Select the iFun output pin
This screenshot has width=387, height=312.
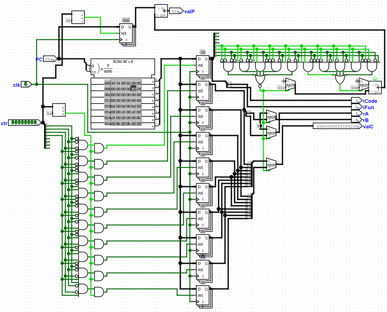[357, 107]
